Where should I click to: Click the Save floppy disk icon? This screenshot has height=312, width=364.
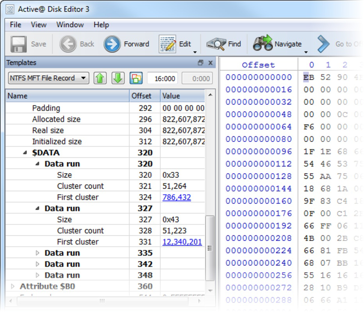pyautogui.click(x=18, y=44)
